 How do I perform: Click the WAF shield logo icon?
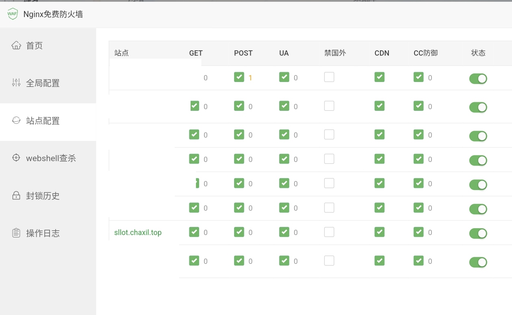pyautogui.click(x=13, y=14)
